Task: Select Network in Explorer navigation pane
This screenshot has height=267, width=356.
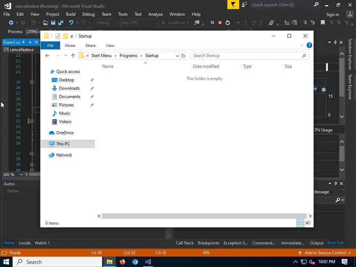Action: click(x=64, y=155)
